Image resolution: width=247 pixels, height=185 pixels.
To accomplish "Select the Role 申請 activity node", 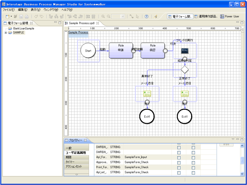I will [121, 50].
